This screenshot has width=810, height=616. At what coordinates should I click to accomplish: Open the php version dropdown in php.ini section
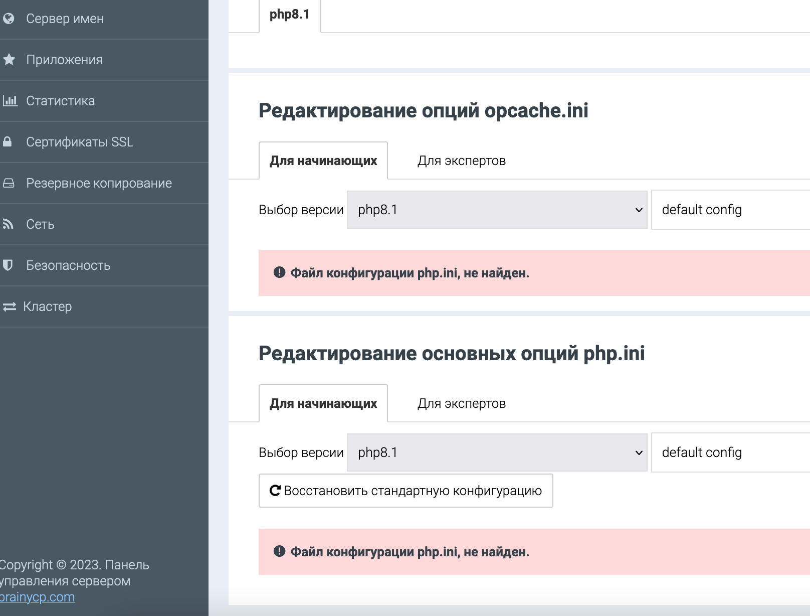(496, 452)
